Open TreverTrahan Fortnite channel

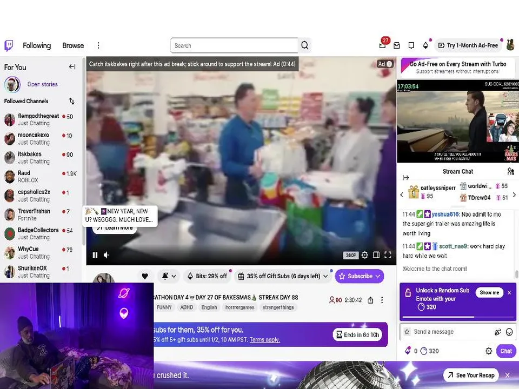pyautogui.click(x=41, y=214)
